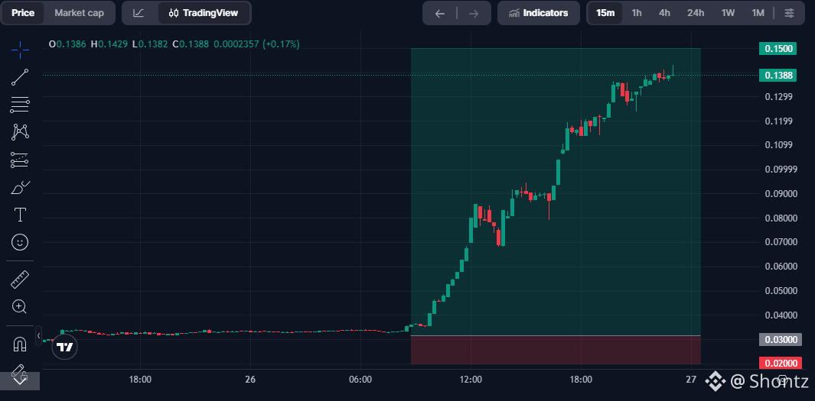
Task: Select the 1h timeframe
Action: 637,13
